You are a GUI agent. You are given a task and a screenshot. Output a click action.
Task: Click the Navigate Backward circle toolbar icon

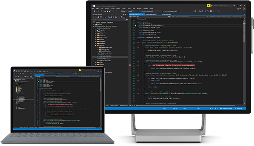pos(94,11)
